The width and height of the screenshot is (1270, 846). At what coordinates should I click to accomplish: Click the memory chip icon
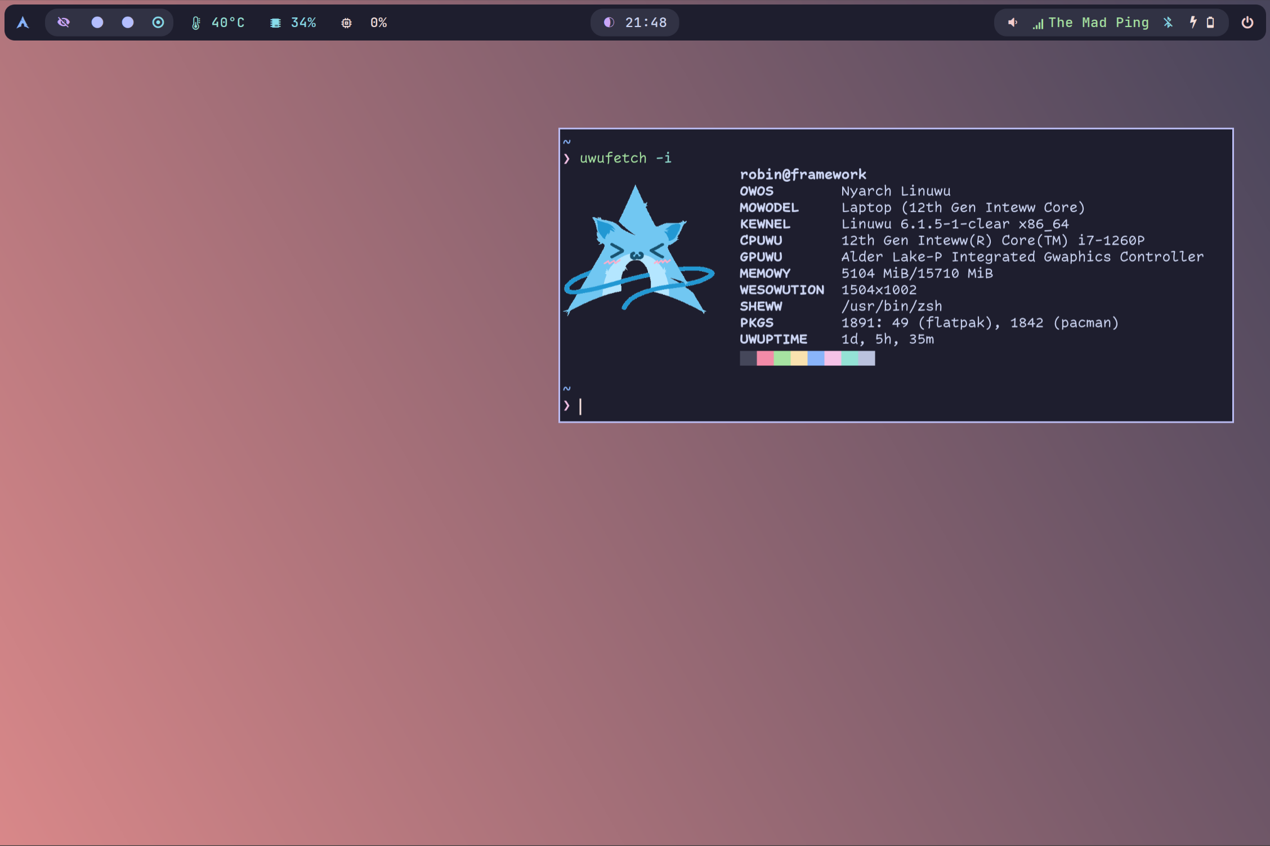275,23
